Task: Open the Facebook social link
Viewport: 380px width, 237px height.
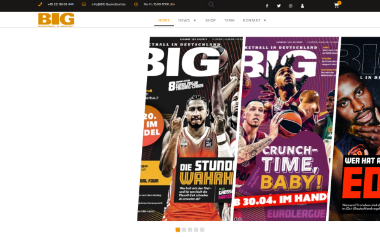Action: click(x=267, y=6)
